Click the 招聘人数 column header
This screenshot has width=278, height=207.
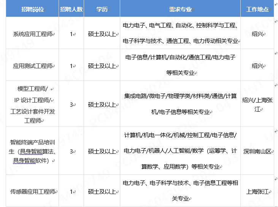point(71,9)
